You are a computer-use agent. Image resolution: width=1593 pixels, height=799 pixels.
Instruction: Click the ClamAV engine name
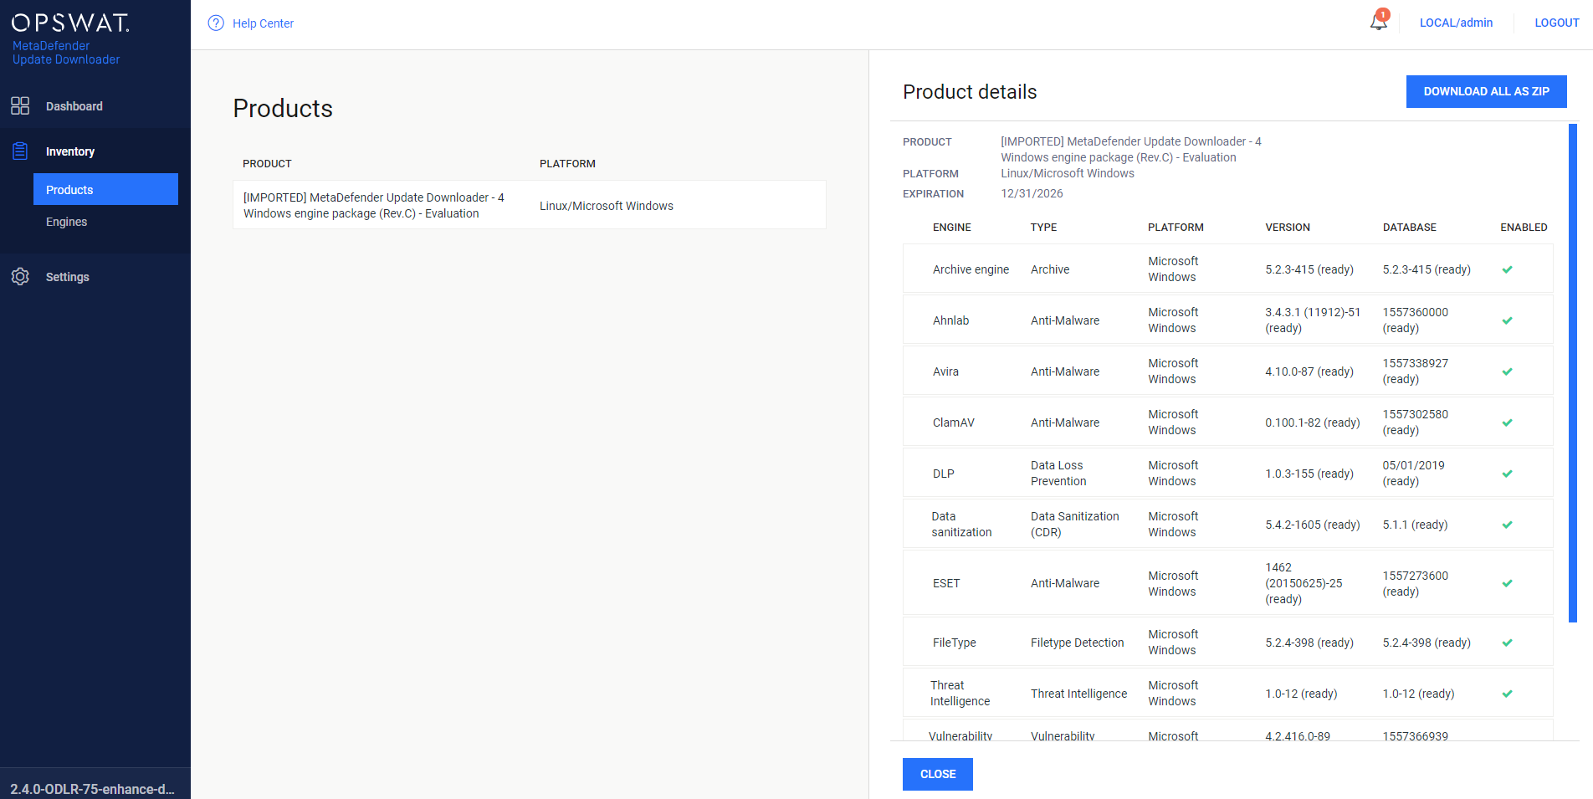point(953,423)
